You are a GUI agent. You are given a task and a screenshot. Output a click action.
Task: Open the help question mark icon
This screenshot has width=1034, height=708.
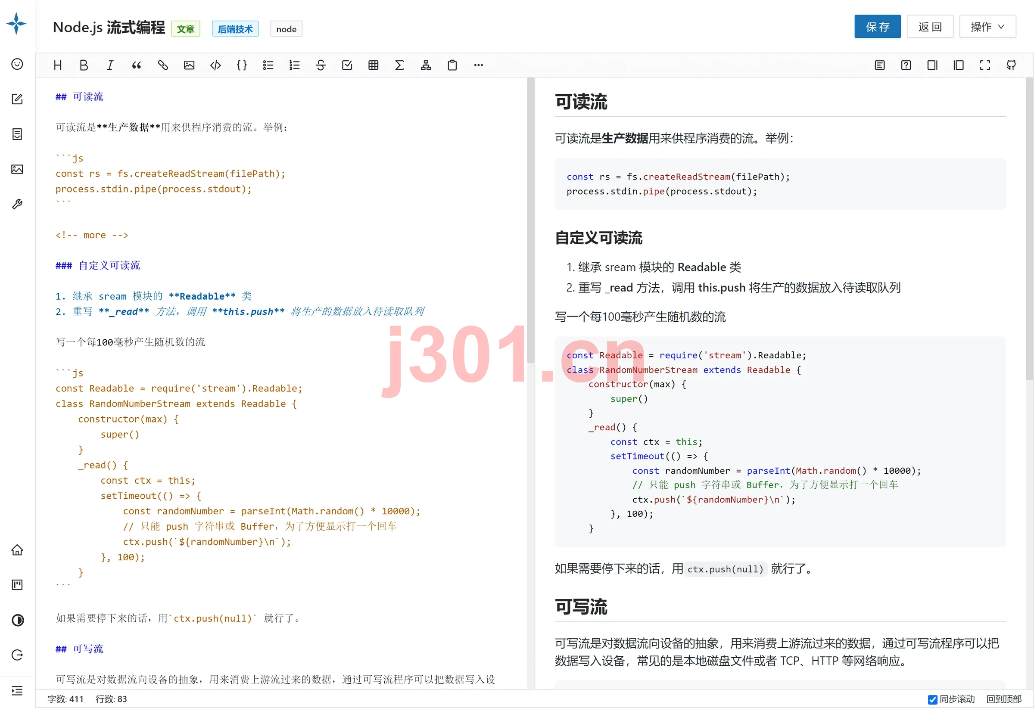tap(906, 65)
